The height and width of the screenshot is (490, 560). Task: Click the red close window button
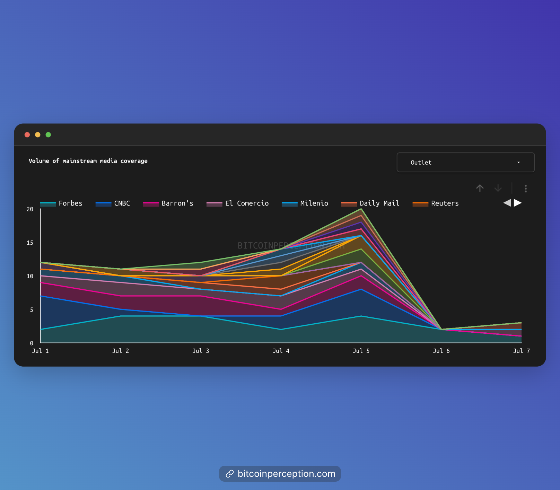point(27,135)
